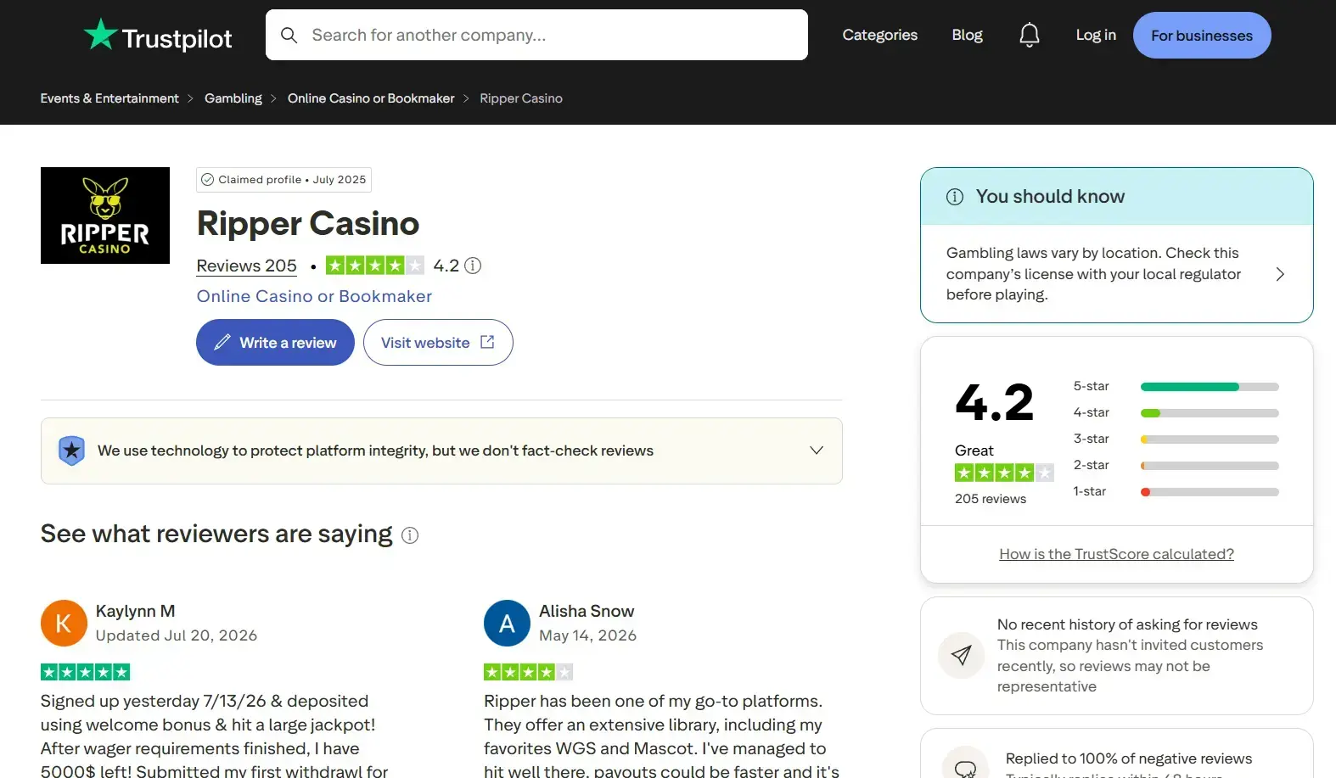Click the 'You should know' info icon
This screenshot has height=778, width=1336.
pos(955,197)
